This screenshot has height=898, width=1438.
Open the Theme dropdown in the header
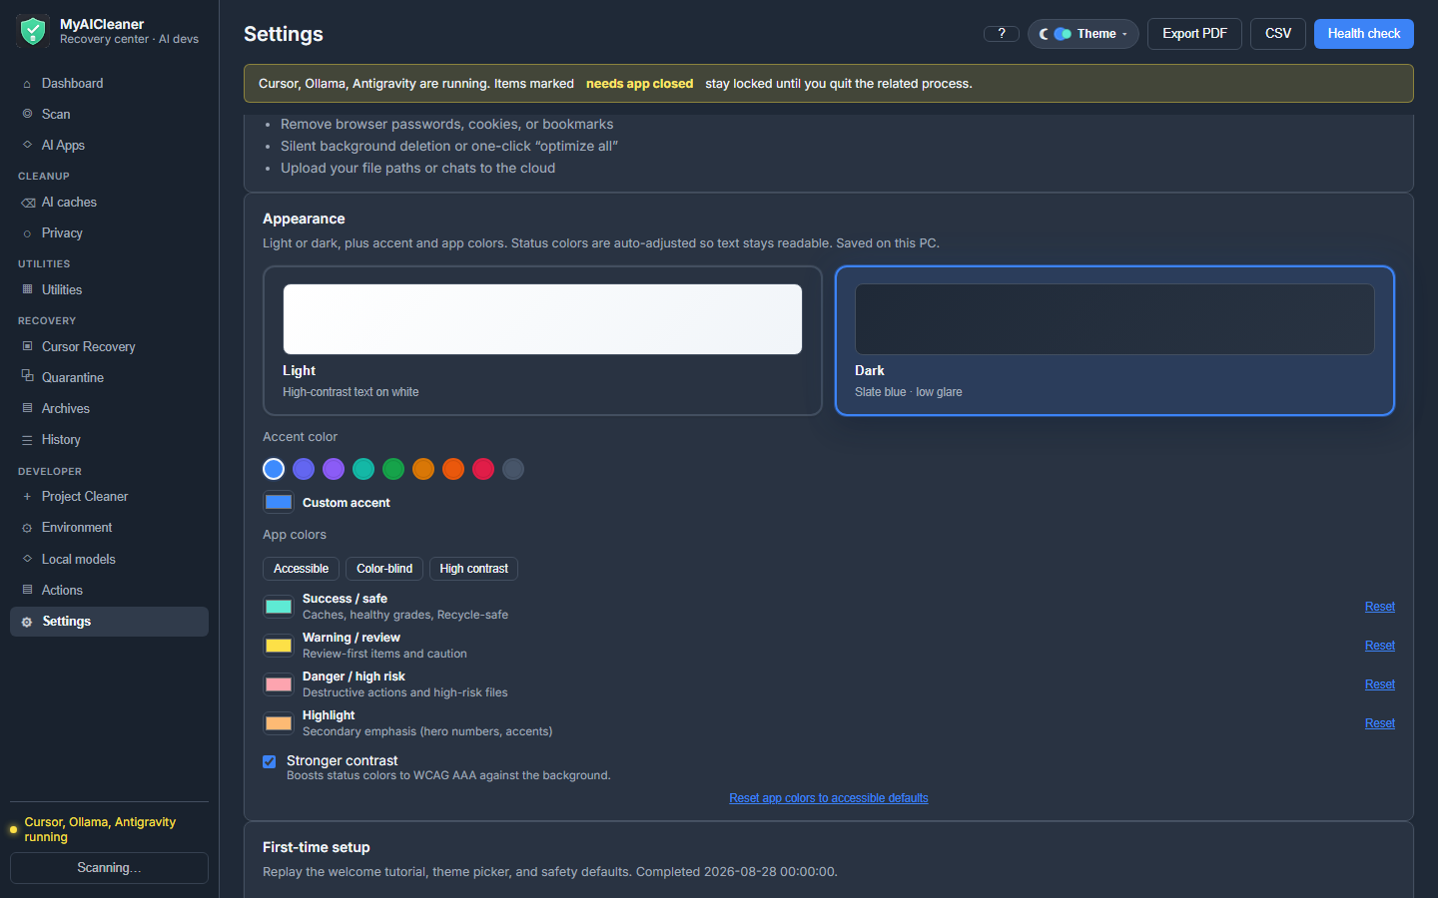coord(1083,34)
